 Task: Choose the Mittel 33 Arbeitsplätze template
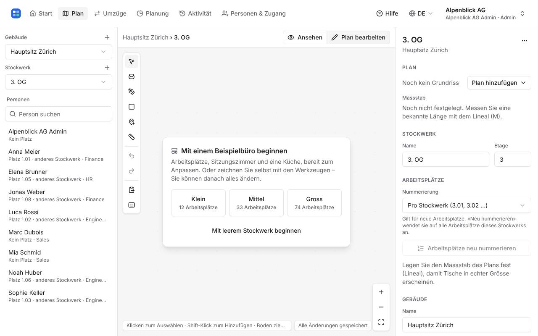[256, 203]
